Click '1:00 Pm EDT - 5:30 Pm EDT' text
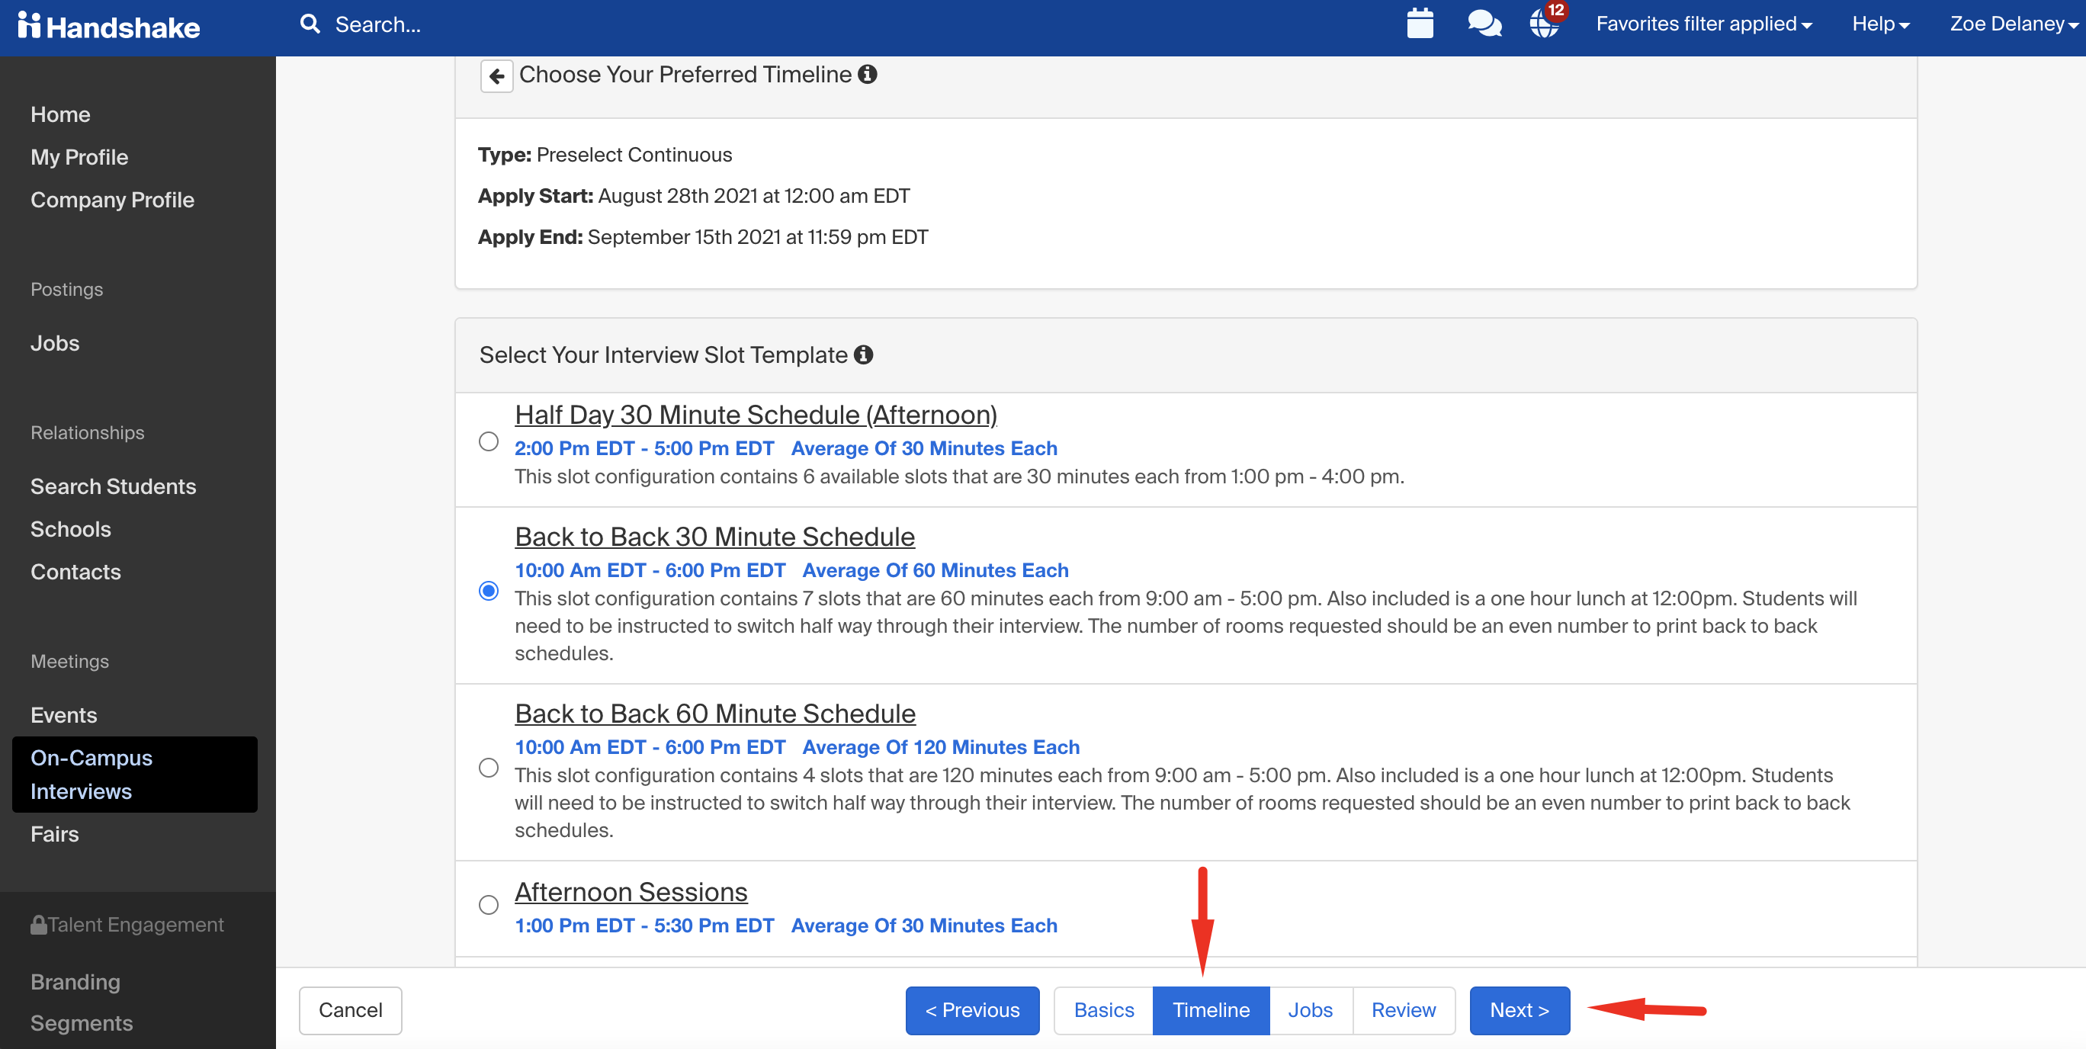2086x1049 pixels. click(x=644, y=925)
